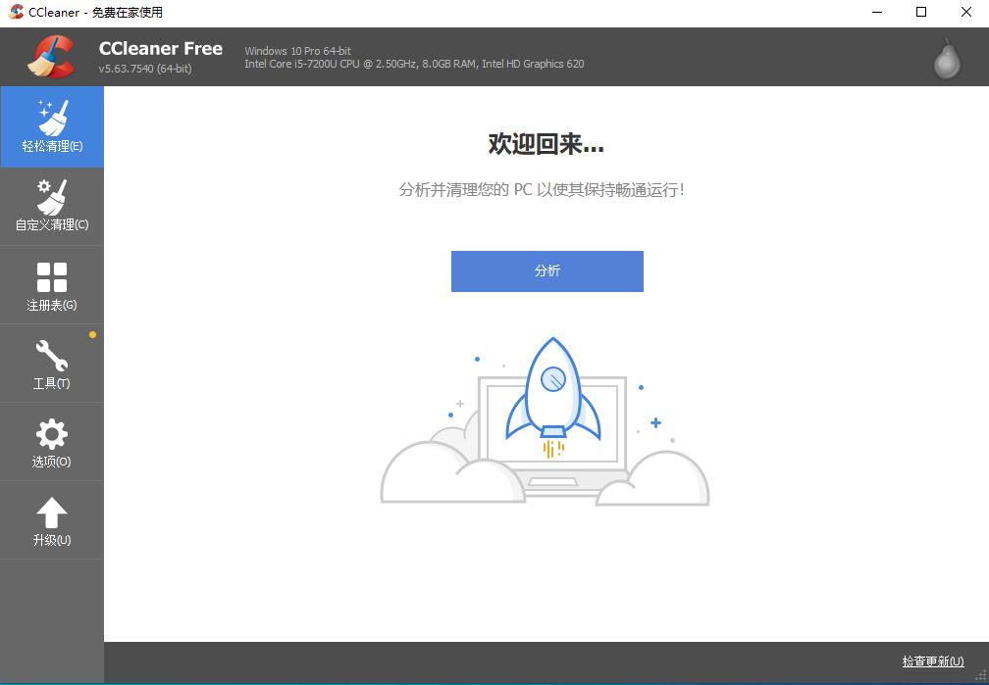This screenshot has height=685, width=989.
Task: Click the v5.63.7540 version text
Action: coord(145,69)
